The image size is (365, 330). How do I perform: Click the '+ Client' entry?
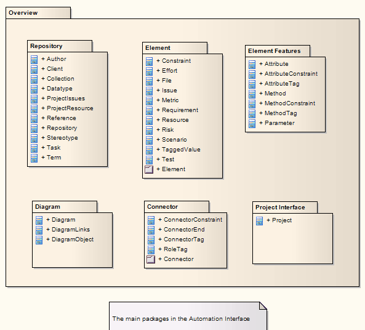52,69
